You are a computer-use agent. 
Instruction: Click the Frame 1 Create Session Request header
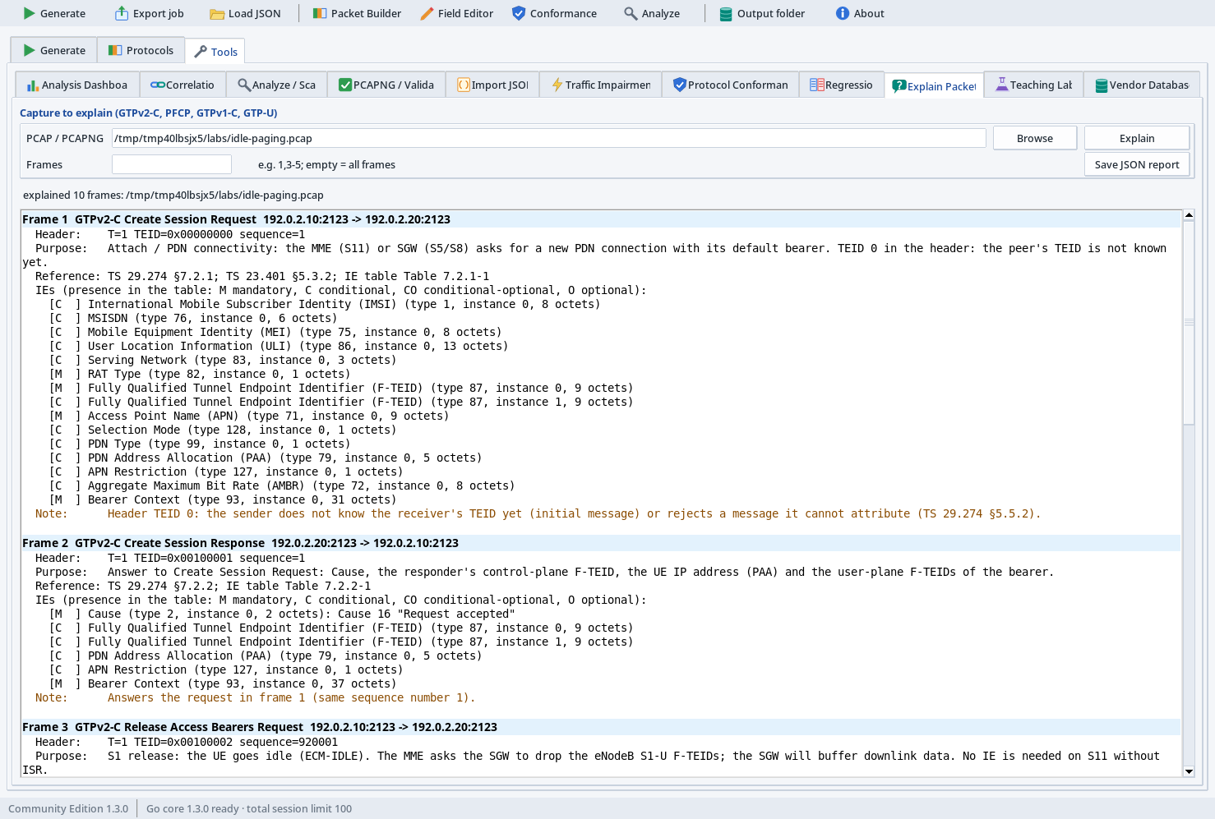601,219
